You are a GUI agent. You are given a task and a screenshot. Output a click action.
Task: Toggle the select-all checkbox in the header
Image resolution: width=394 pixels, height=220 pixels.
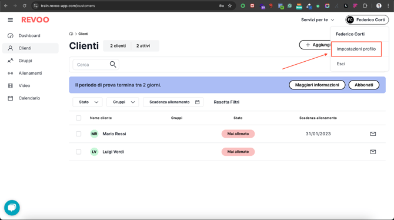(79, 118)
